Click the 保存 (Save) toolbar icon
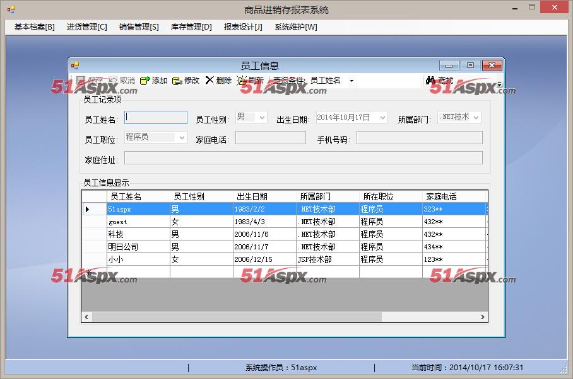The image size is (573, 379). click(81, 81)
